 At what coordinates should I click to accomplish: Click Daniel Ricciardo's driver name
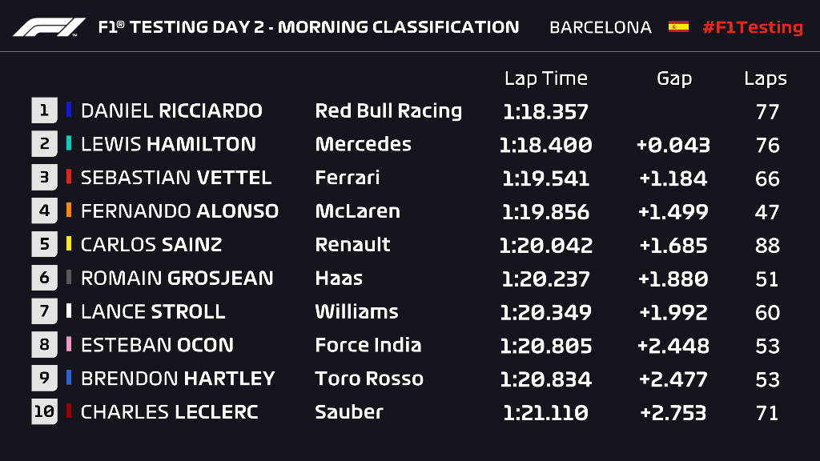pyautogui.click(x=171, y=110)
